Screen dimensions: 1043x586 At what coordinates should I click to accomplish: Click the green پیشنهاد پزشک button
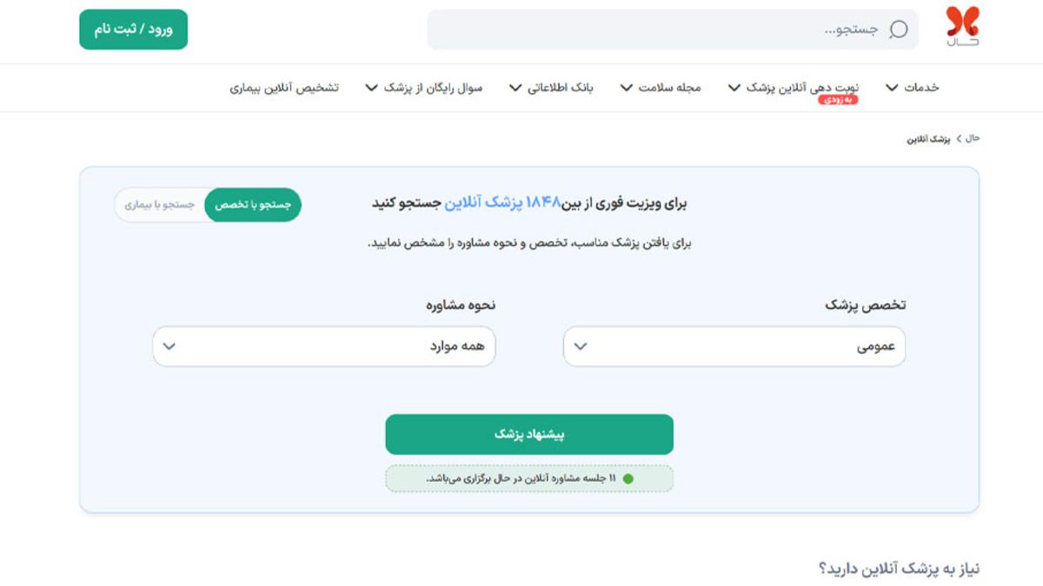point(529,434)
